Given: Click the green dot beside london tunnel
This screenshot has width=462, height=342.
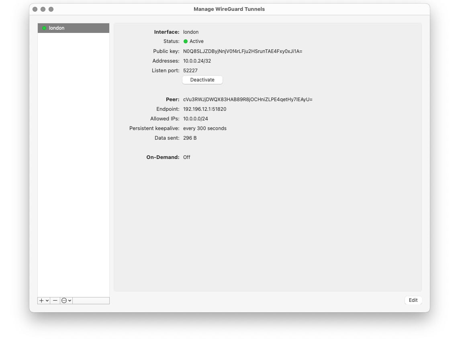Looking at the screenshot, I should coord(44,28).
